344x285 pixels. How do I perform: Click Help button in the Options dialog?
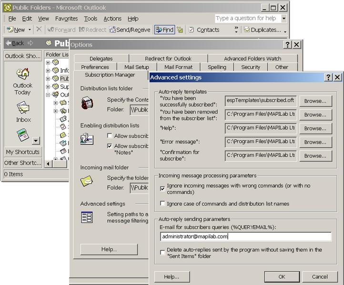[109, 249]
